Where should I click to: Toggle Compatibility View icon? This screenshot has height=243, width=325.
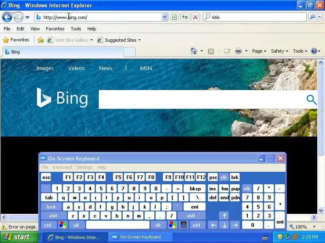174,17
